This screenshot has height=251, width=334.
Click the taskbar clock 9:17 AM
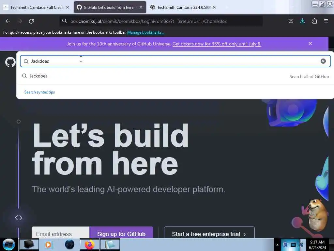pyautogui.click(x=317, y=244)
